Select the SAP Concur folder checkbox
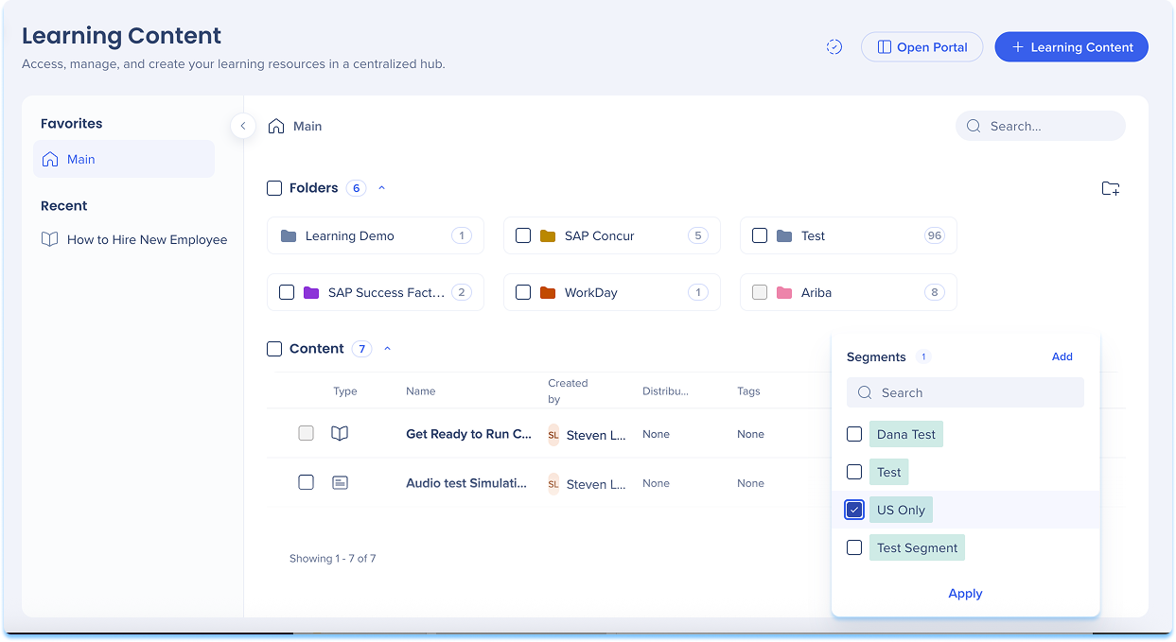The height and width of the screenshot is (642, 1176). tap(523, 236)
